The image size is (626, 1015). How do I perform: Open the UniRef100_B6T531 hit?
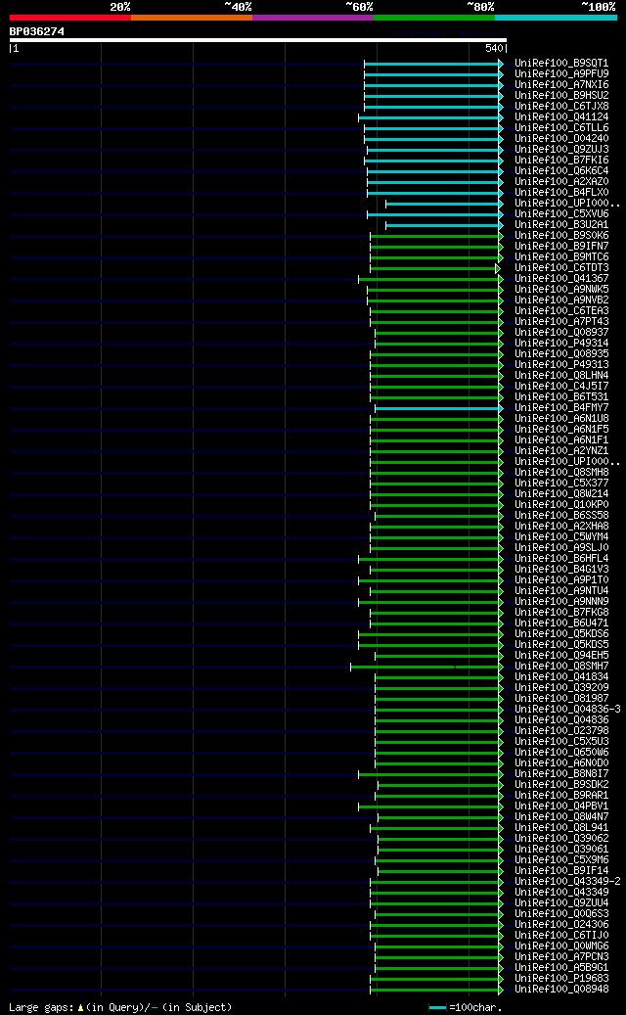pyautogui.click(x=561, y=396)
